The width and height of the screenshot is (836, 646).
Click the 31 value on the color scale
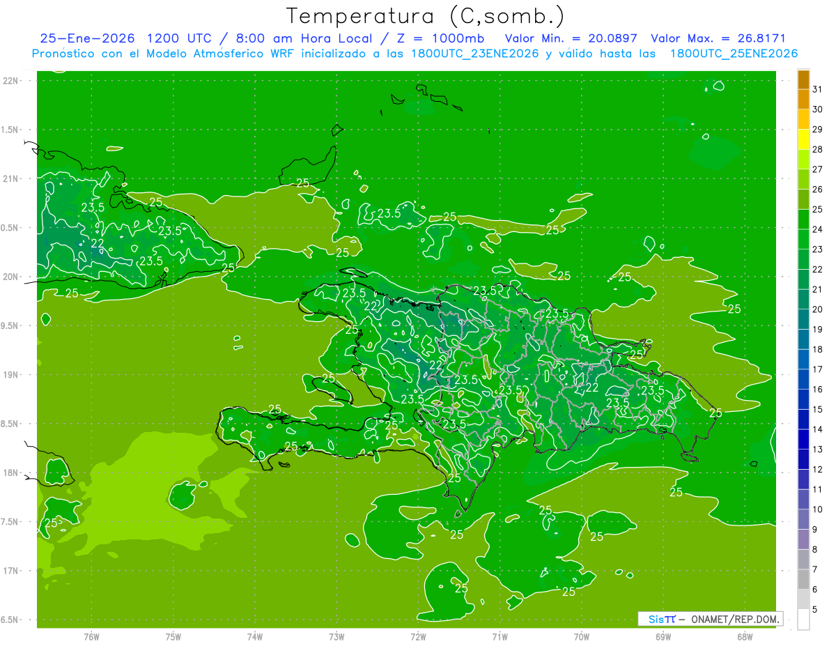pyautogui.click(x=817, y=89)
